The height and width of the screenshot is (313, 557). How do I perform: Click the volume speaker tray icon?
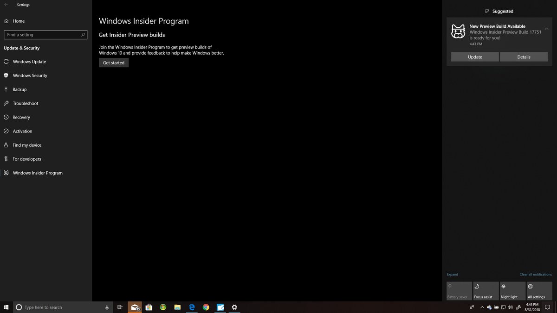coord(510,307)
